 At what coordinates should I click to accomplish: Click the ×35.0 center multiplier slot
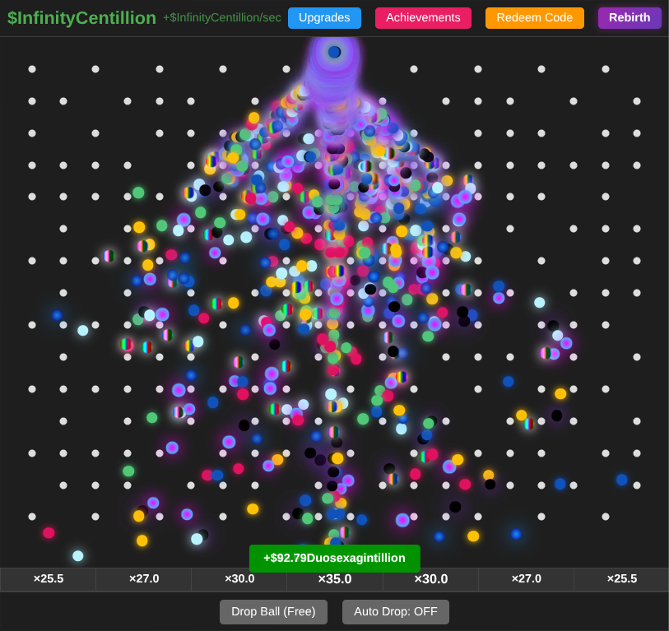[x=334, y=579]
